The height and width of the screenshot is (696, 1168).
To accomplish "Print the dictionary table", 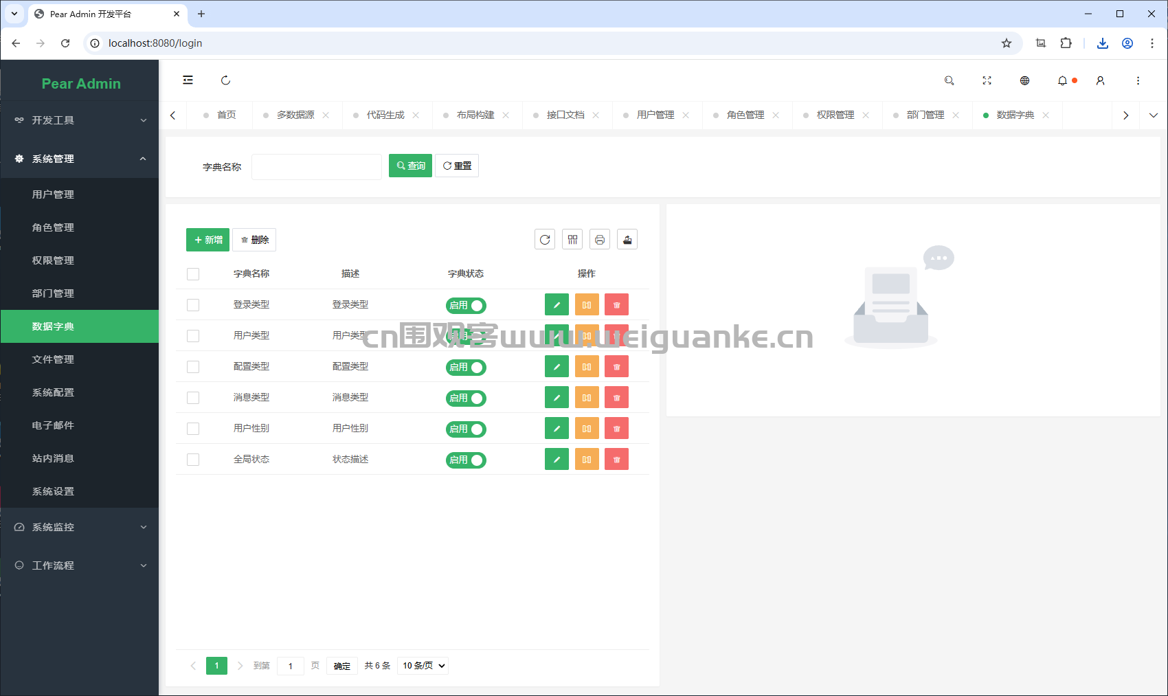I will coord(600,239).
